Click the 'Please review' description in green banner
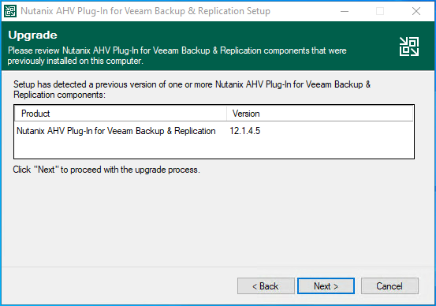This screenshot has height=306, width=436. [x=177, y=56]
